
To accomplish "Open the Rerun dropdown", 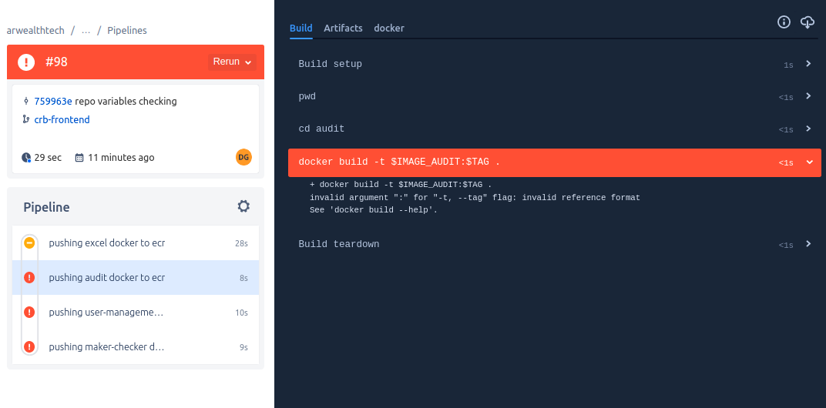I will (233, 62).
